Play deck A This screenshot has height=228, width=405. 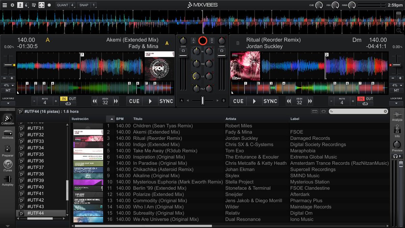pos(150,101)
